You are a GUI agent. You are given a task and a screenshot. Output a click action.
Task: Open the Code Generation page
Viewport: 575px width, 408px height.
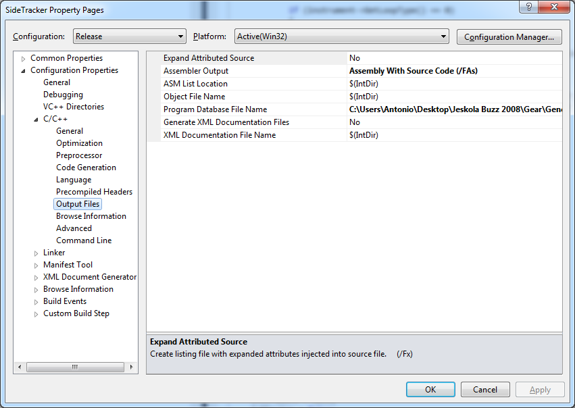coord(86,168)
